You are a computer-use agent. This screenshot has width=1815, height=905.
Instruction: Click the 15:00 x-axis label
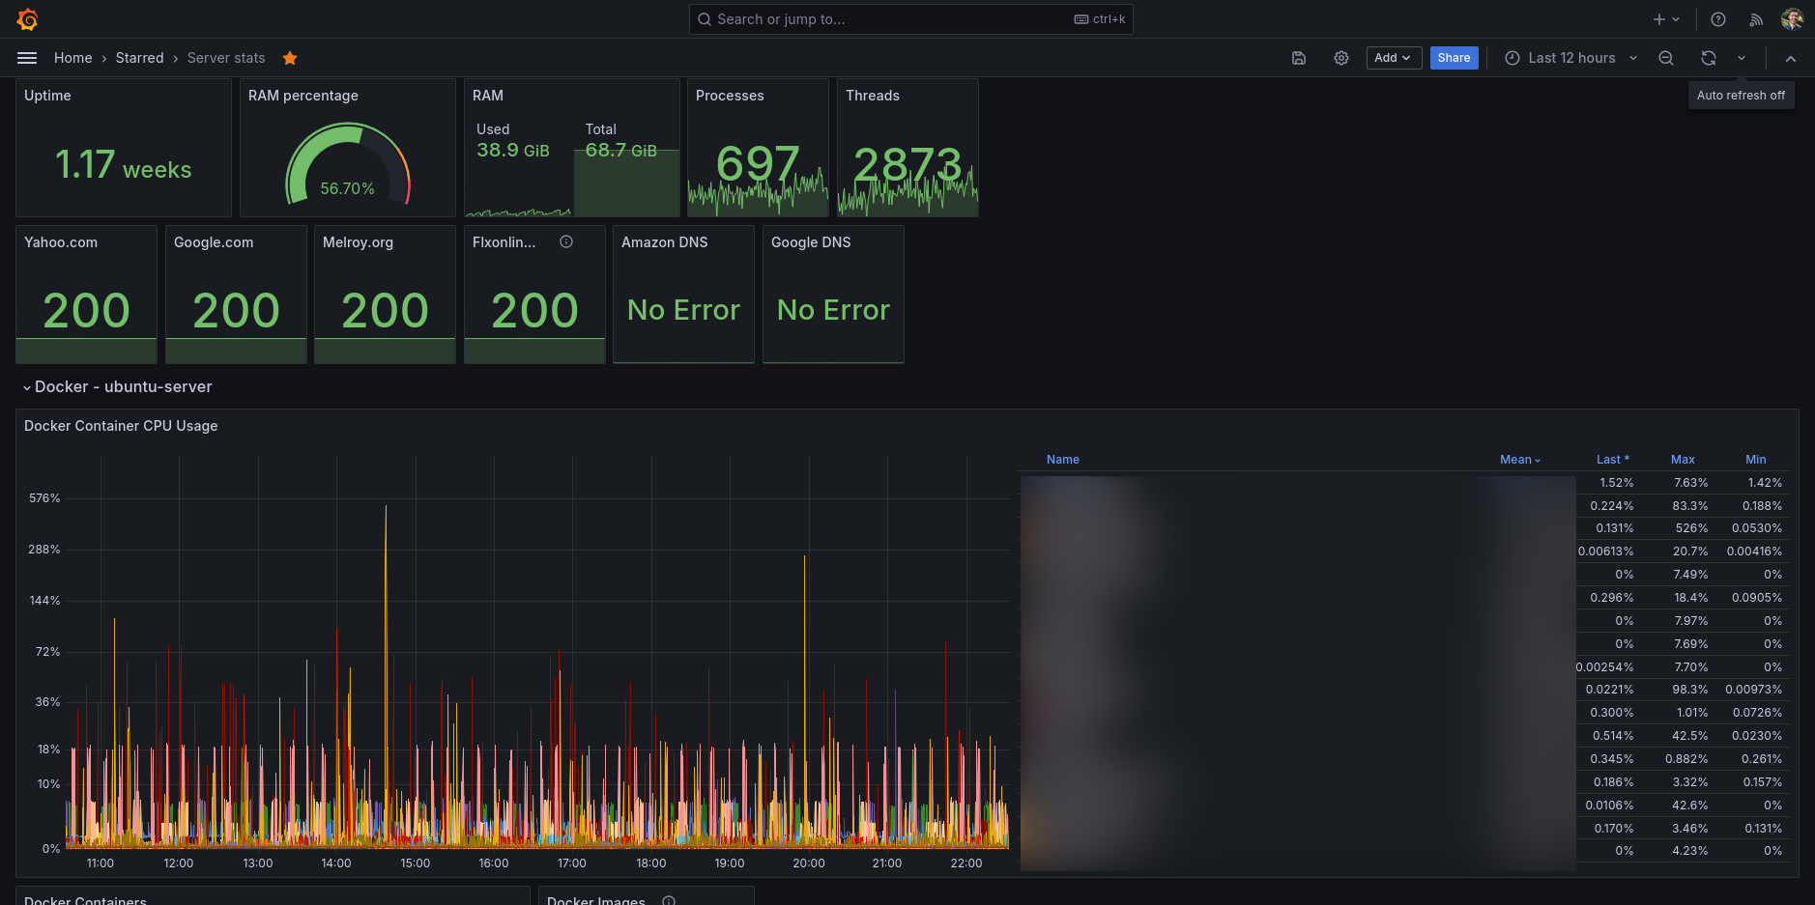point(416,863)
